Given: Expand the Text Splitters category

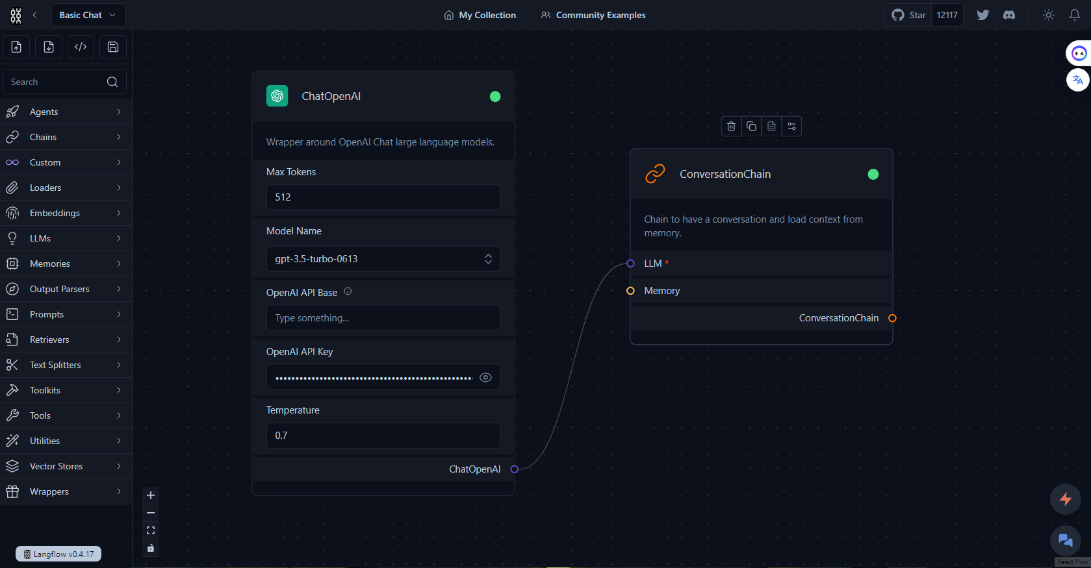Looking at the screenshot, I should click(x=66, y=365).
